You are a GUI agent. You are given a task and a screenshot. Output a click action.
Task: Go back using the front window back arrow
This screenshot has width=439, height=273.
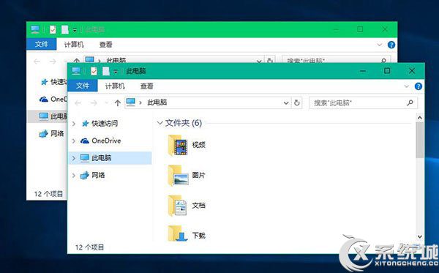click(x=78, y=103)
